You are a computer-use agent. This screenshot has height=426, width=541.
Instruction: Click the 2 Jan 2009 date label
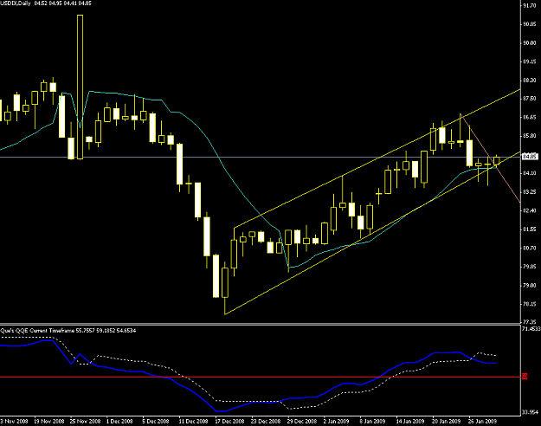(x=336, y=421)
